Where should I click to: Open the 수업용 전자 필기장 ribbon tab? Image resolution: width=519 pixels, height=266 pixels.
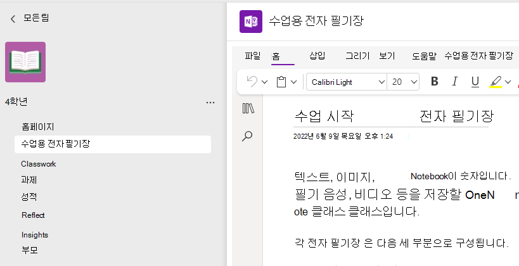(x=478, y=56)
